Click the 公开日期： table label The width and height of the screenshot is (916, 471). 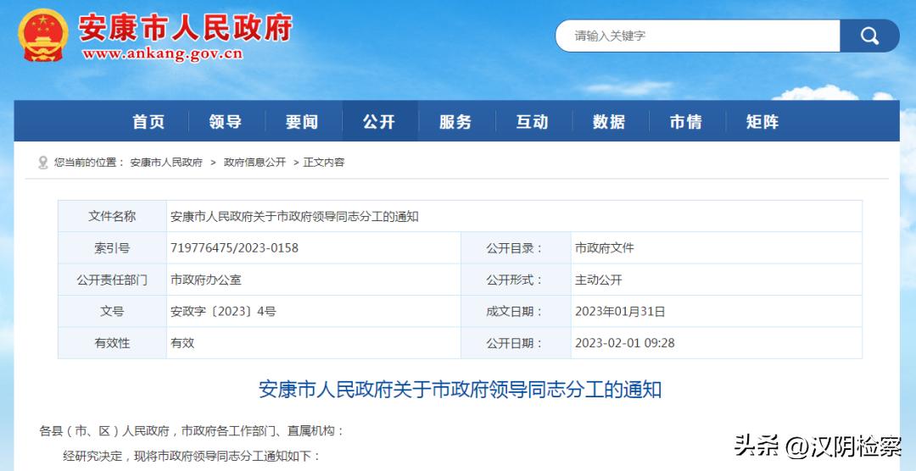coord(515,342)
